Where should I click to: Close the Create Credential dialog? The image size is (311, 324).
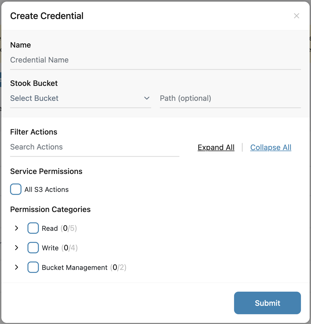[x=297, y=16]
